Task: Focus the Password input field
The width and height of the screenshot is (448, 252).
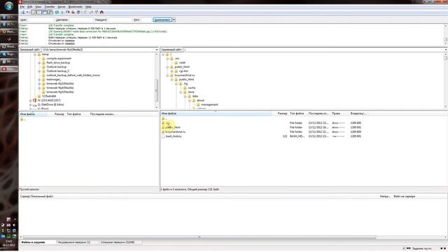Action: [120, 20]
